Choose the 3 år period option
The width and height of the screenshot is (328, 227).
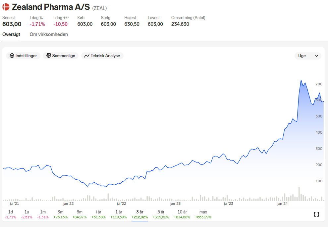pyautogui.click(x=140, y=214)
